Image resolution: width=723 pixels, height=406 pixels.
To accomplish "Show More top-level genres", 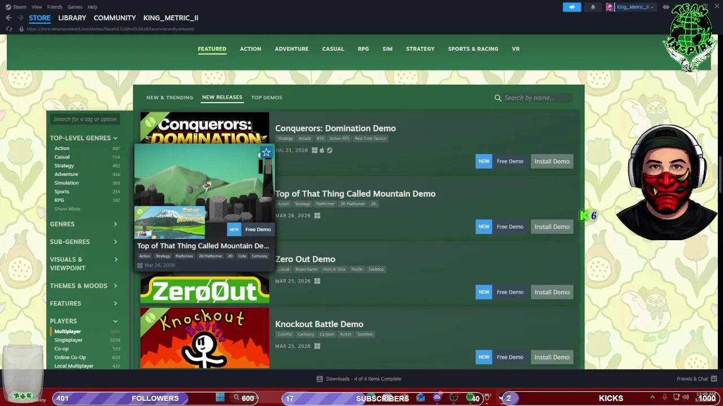I will 67,209.
